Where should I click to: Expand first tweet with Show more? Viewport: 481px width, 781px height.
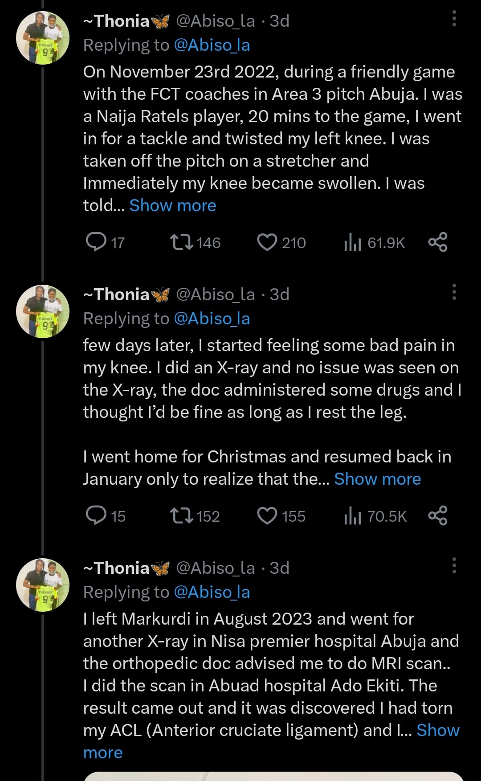click(172, 206)
